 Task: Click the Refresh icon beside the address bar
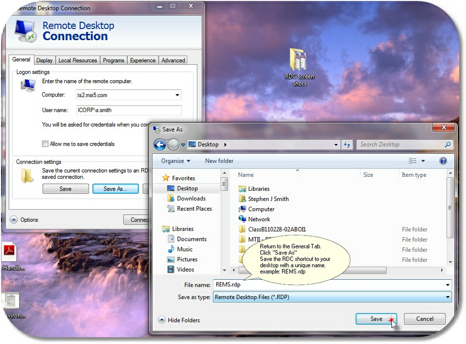(x=347, y=144)
